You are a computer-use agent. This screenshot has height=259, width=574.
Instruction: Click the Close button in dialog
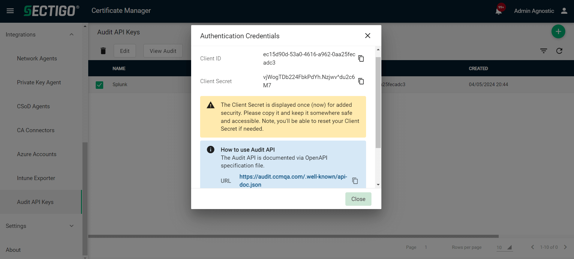358,199
